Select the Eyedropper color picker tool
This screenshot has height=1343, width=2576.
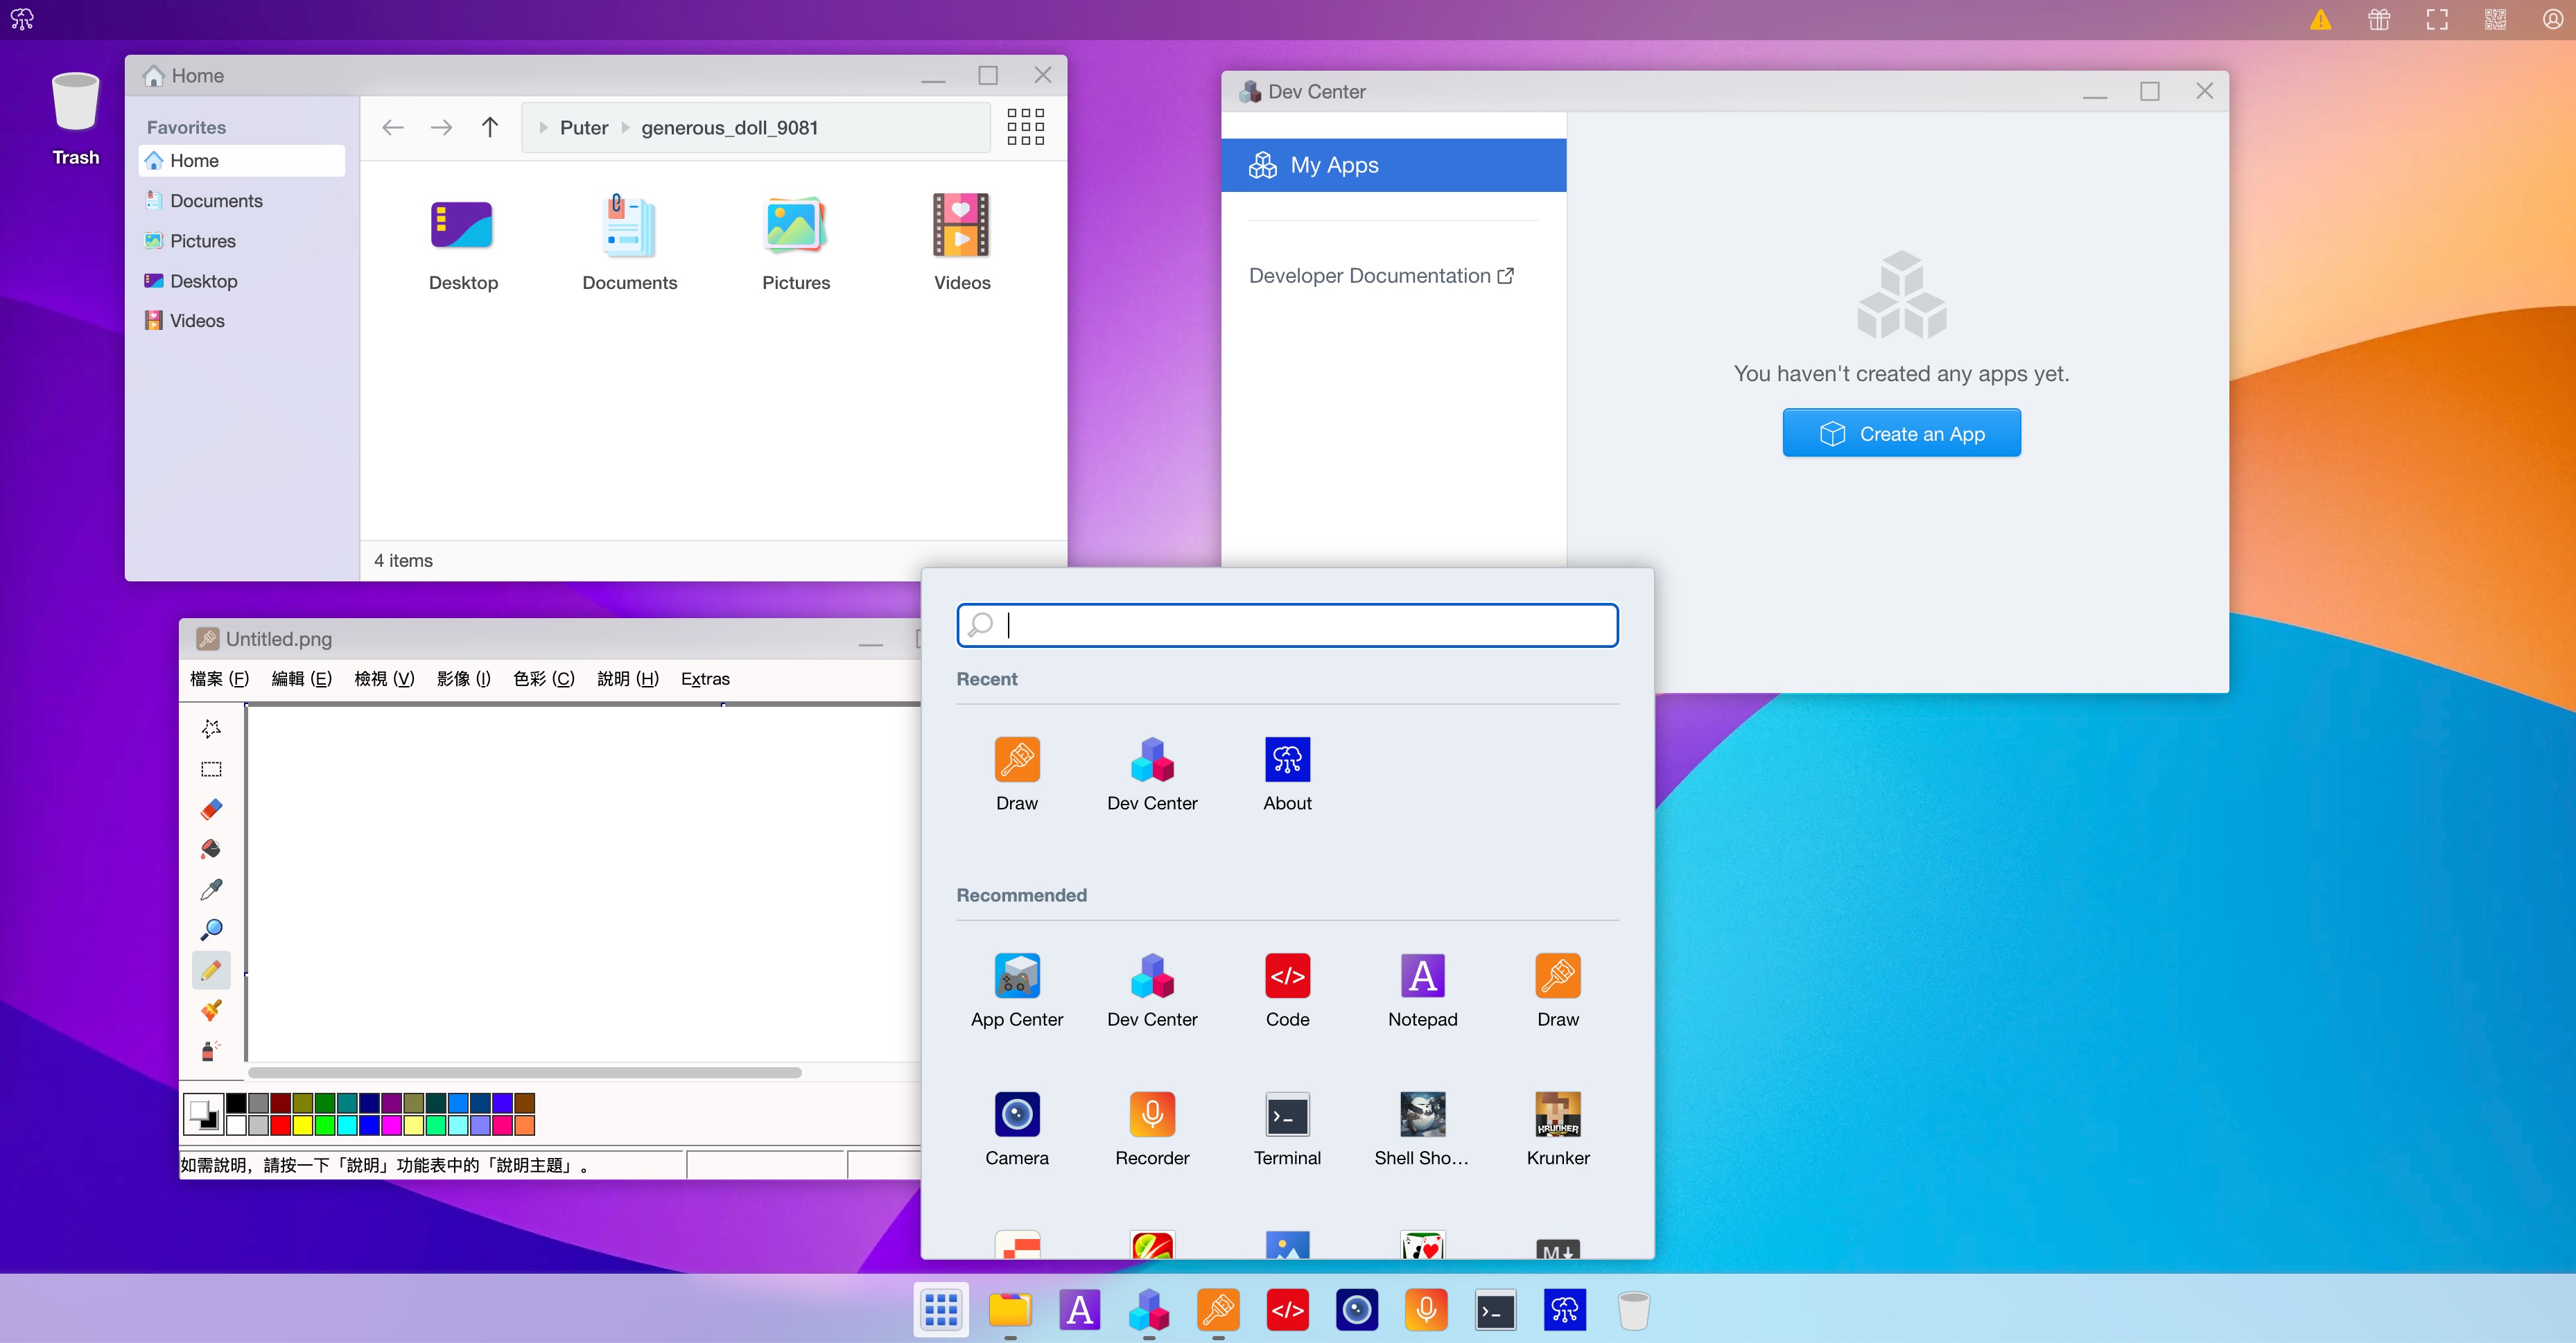click(x=211, y=889)
